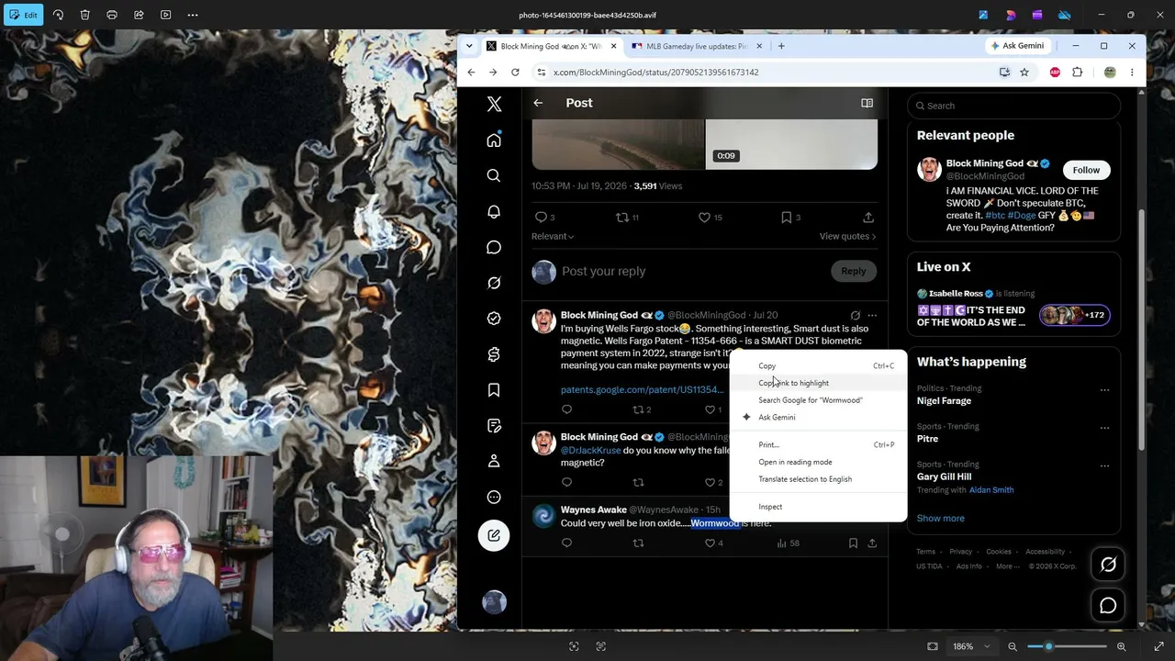
Task: Open the Designer app icon in Photos title bar
Action: [1010, 15]
